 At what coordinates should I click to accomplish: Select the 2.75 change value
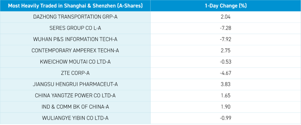point(226,51)
